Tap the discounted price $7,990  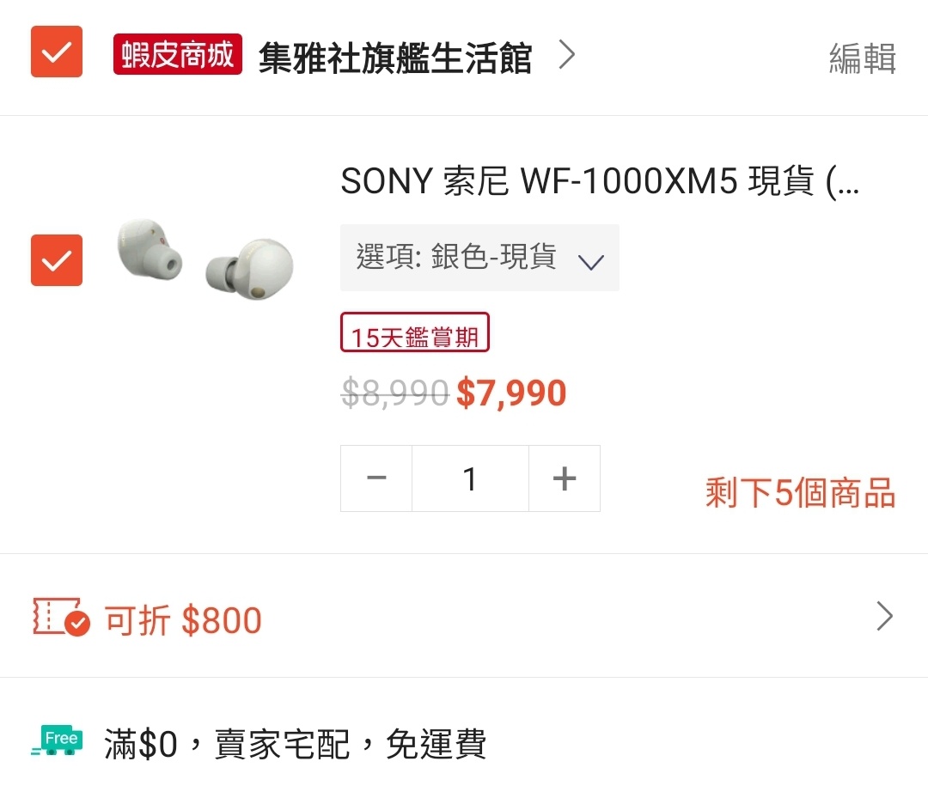click(x=511, y=393)
